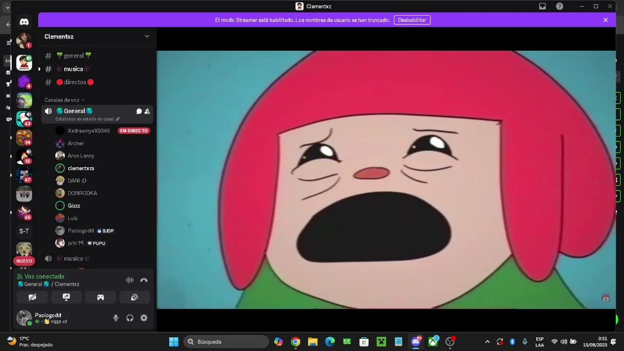Click the Voz conectada status link
624x351 pixels.
(x=44, y=276)
